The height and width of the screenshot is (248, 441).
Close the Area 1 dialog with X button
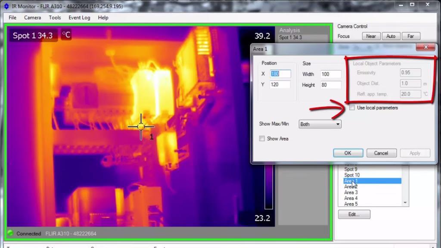pyautogui.click(x=426, y=47)
